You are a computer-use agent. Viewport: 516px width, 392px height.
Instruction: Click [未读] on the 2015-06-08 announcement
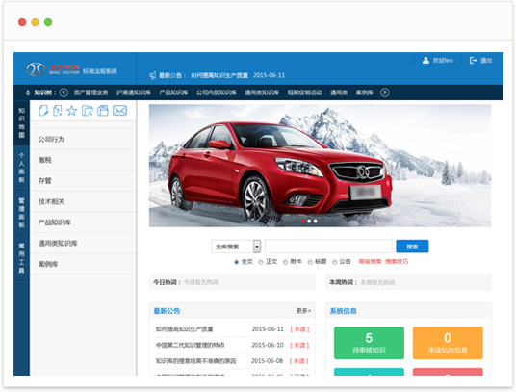pos(298,361)
